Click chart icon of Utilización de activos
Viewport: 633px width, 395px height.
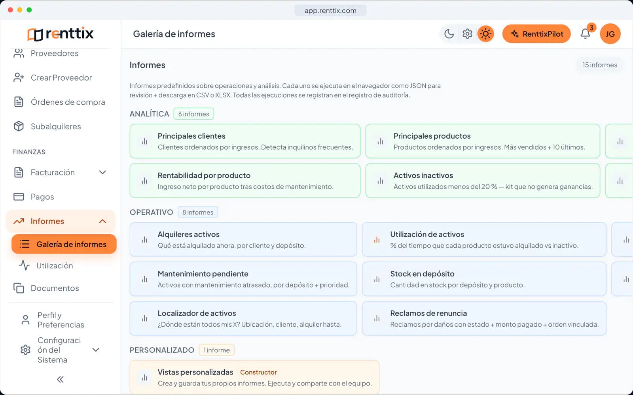[x=377, y=240]
